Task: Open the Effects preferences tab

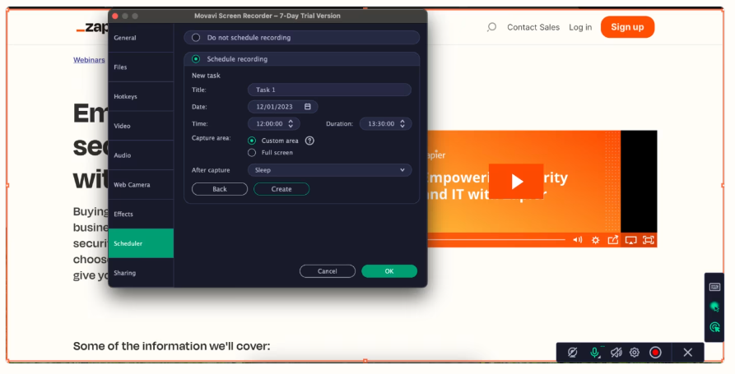Action: pos(141,214)
